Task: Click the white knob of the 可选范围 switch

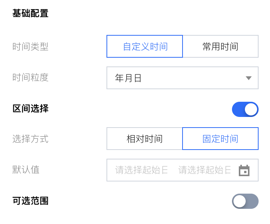Action: coord(240,201)
